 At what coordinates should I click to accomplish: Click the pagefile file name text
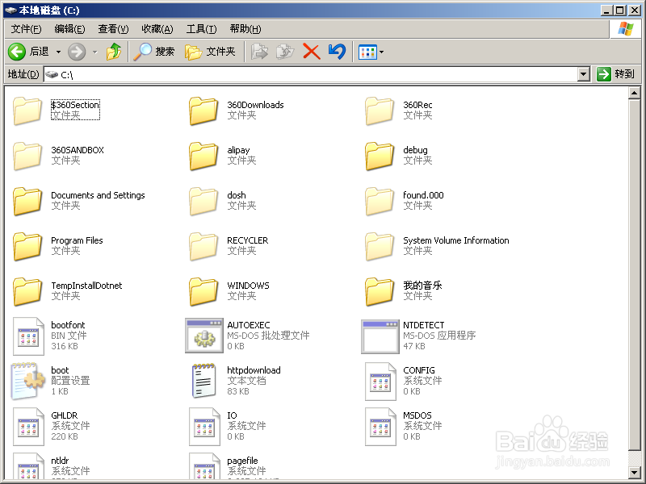(242, 461)
